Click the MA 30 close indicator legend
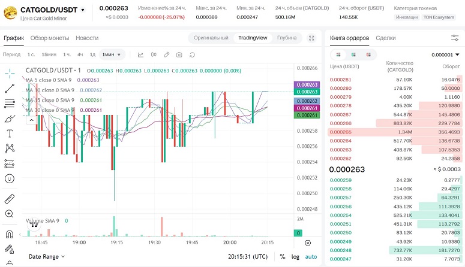 coord(50,110)
